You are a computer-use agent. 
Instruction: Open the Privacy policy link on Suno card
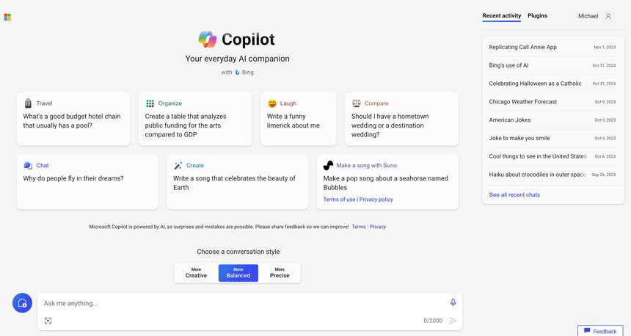click(376, 200)
